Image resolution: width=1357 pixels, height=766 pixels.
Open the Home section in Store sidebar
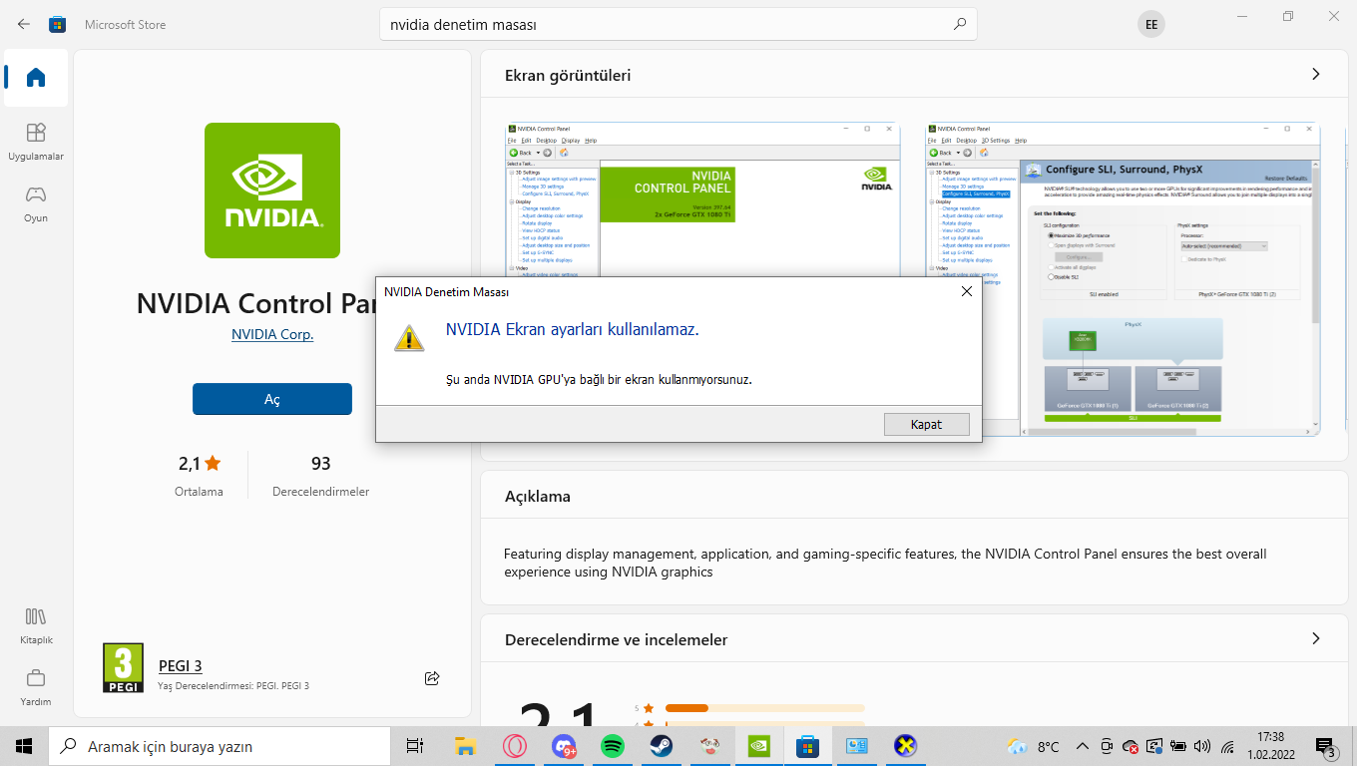36,78
